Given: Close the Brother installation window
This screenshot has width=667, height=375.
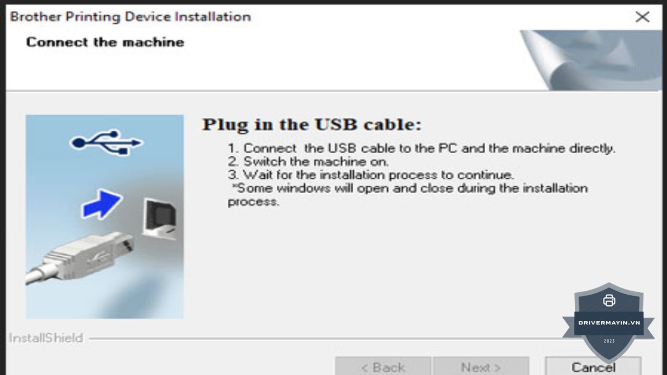Looking at the screenshot, I should click(643, 17).
